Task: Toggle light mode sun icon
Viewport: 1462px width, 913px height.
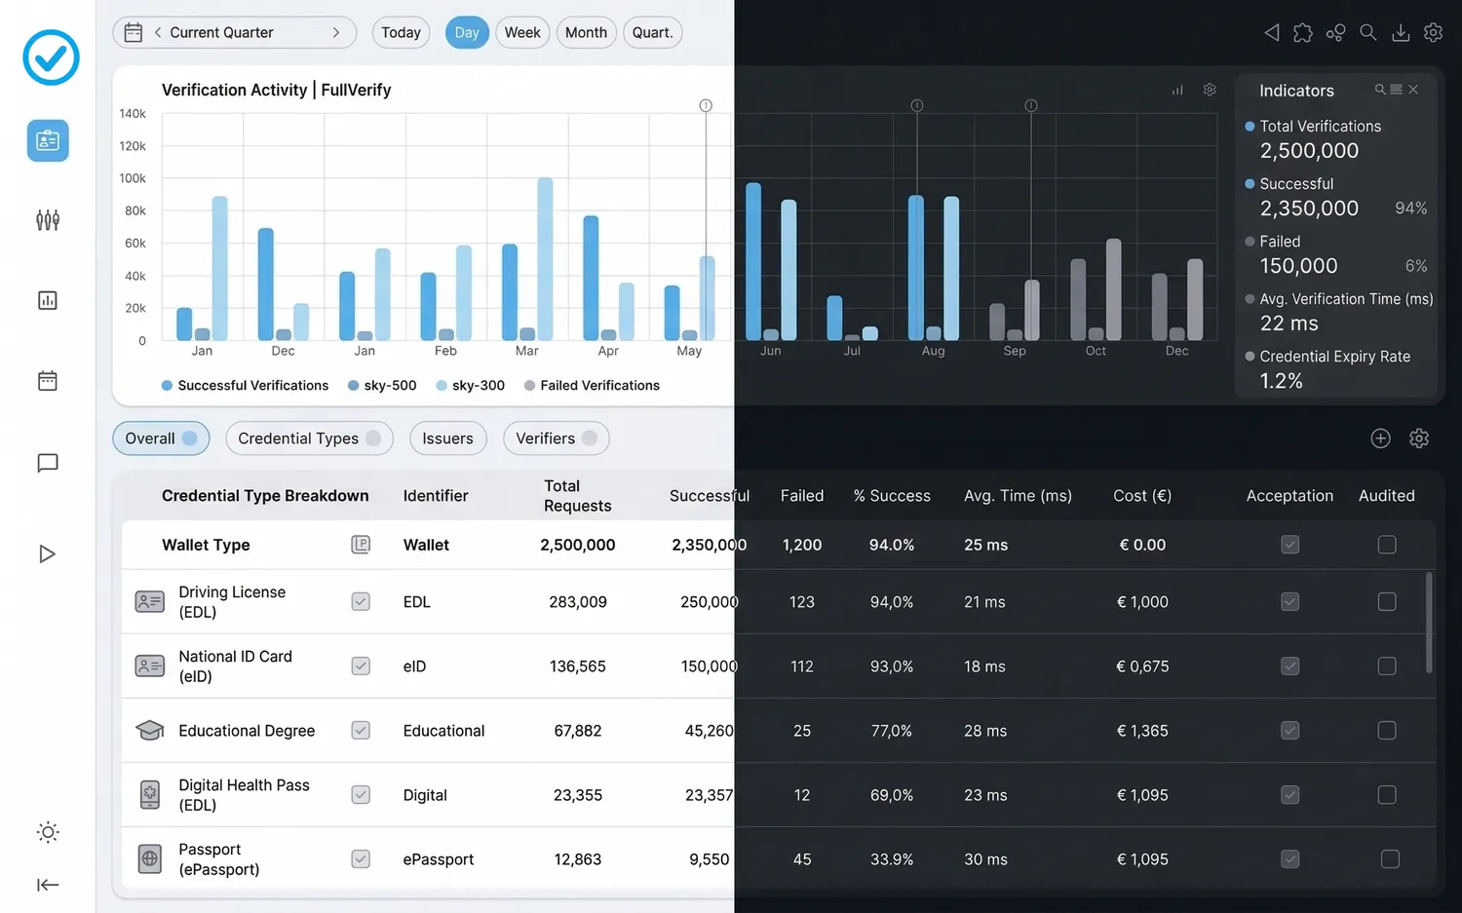Action: click(x=48, y=832)
